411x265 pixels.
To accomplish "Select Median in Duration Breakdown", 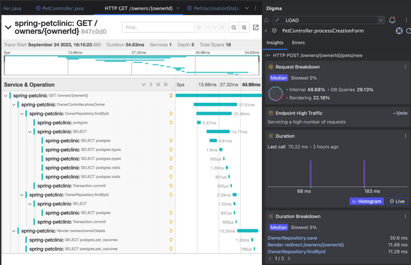I will 279,227.
